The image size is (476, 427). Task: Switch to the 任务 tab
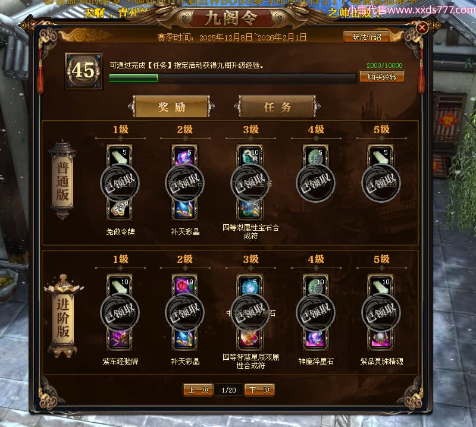click(x=277, y=107)
